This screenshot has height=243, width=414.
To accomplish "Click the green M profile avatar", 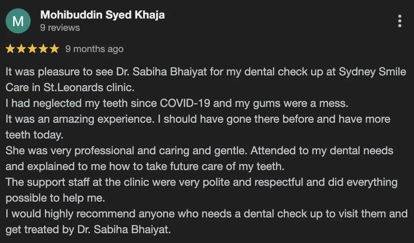I will click(18, 21).
